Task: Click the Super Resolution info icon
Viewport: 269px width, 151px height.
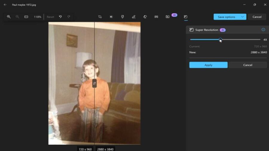Action: pos(263,30)
